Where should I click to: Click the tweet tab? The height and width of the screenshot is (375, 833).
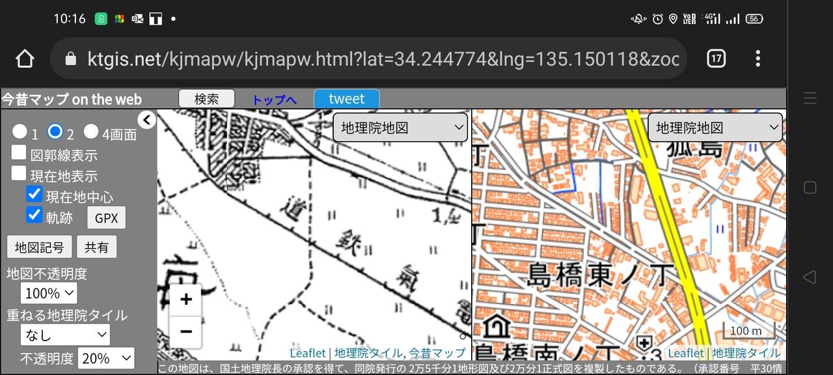[x=346, y=99]
